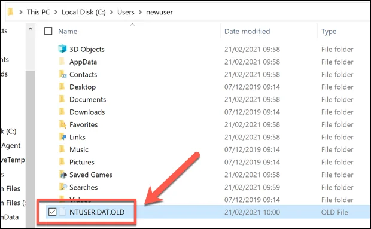Click the 21/02/2021 09:59 Searches date

(252, 187)
